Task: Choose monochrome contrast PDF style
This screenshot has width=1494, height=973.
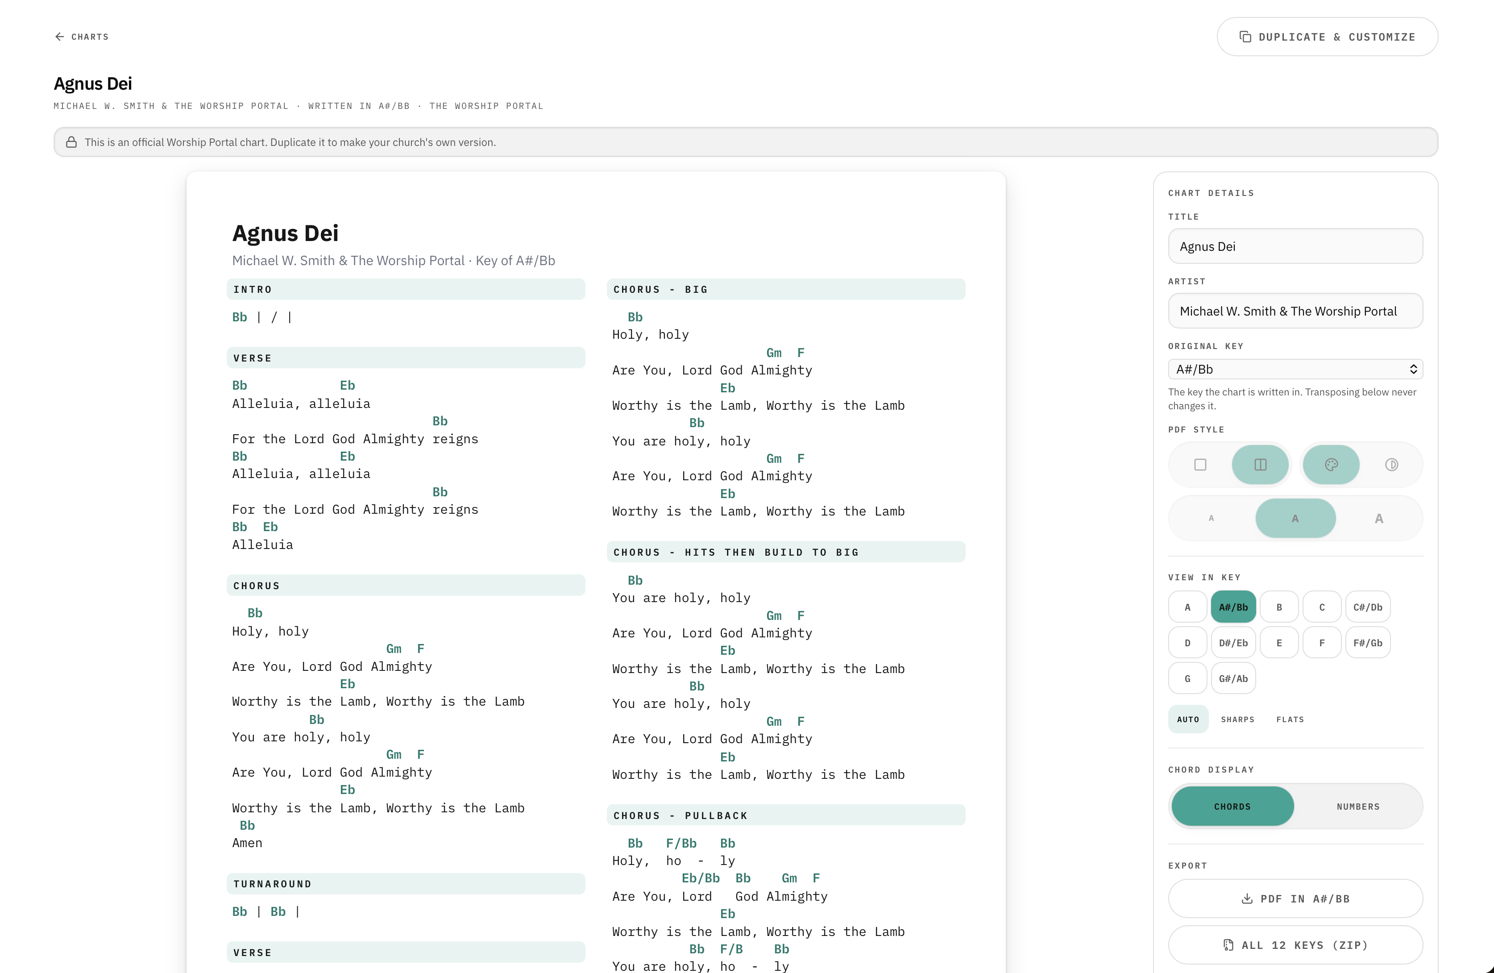Action: click(1391, 465)
